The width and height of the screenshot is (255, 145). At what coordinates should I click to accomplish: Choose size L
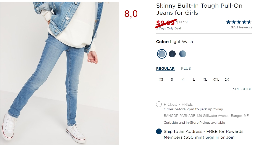click(x=194, y=80)
